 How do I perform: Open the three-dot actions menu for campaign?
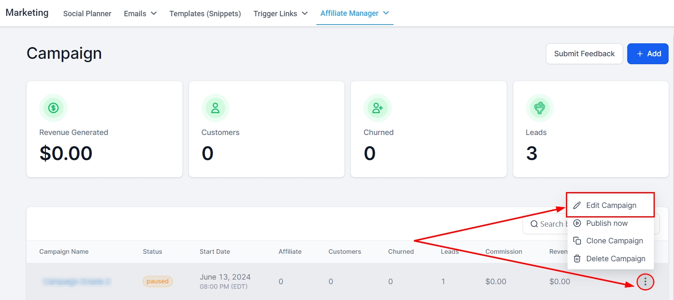click(x=645, y=282)
